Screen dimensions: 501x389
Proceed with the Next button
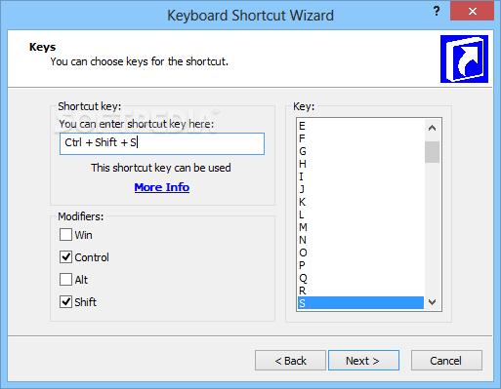pyautogui.click(x=363, y=360)
